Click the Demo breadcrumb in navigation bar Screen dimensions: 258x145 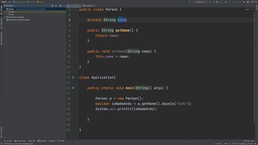pos(4,2)
